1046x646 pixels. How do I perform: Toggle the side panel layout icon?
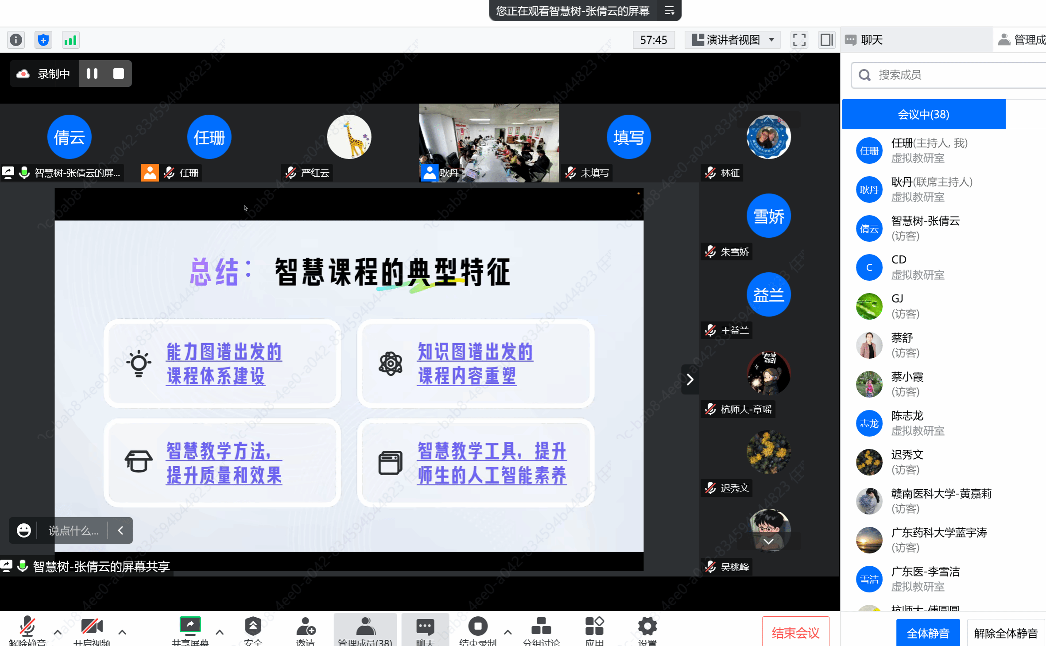[826, 40]
